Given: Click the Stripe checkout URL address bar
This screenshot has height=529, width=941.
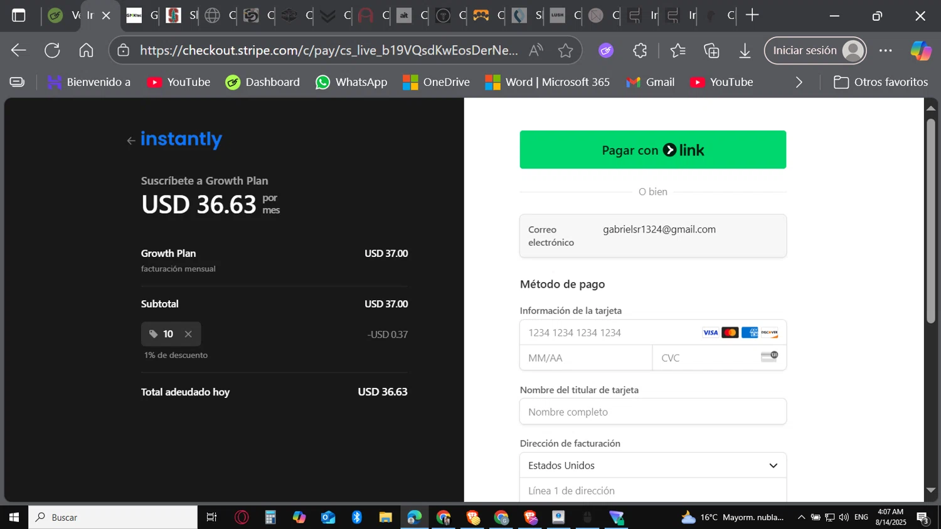Looking at the screenshot, I should [x=329, y=51].
